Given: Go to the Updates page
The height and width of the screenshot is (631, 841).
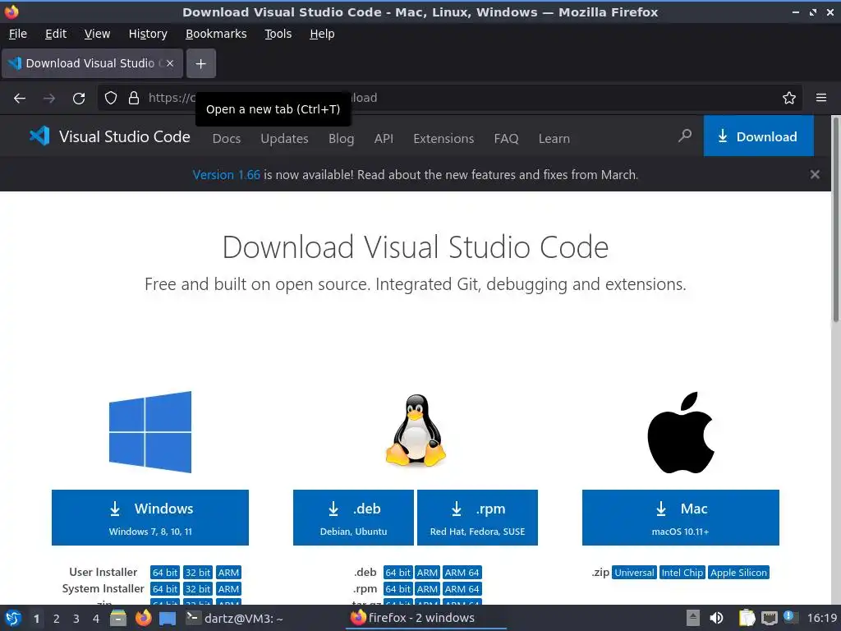Looking at the screenshot, I should pos(284,138).
